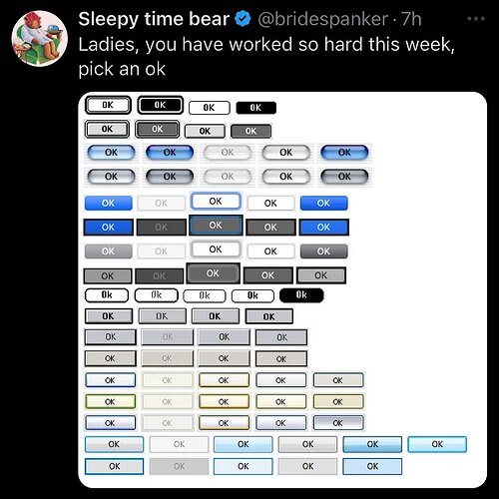Click the focused white OK with blue glow ring
This screenshot has height=499, width=499.
216,202
